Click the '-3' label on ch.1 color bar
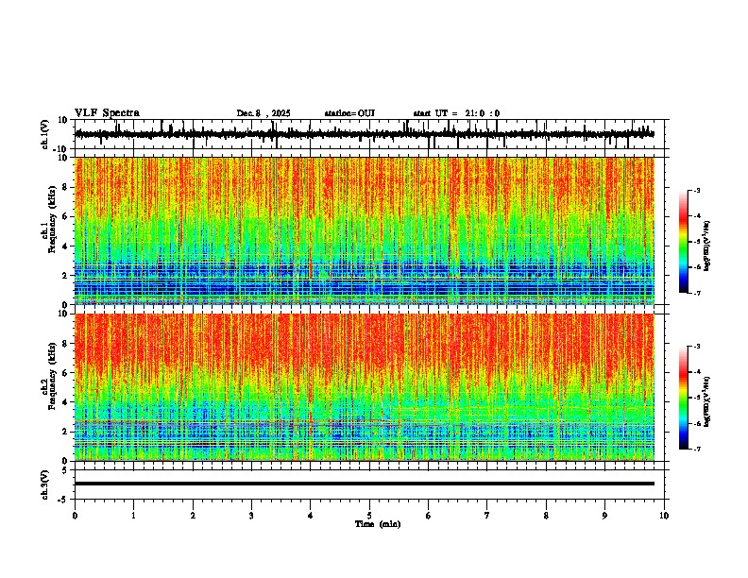The width and height of the screenshot is (748, 578). tap(697, 190)
